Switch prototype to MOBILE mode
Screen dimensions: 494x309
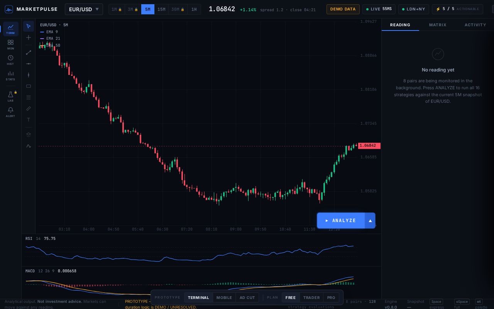pyautogui.click(x=224, y=297)
